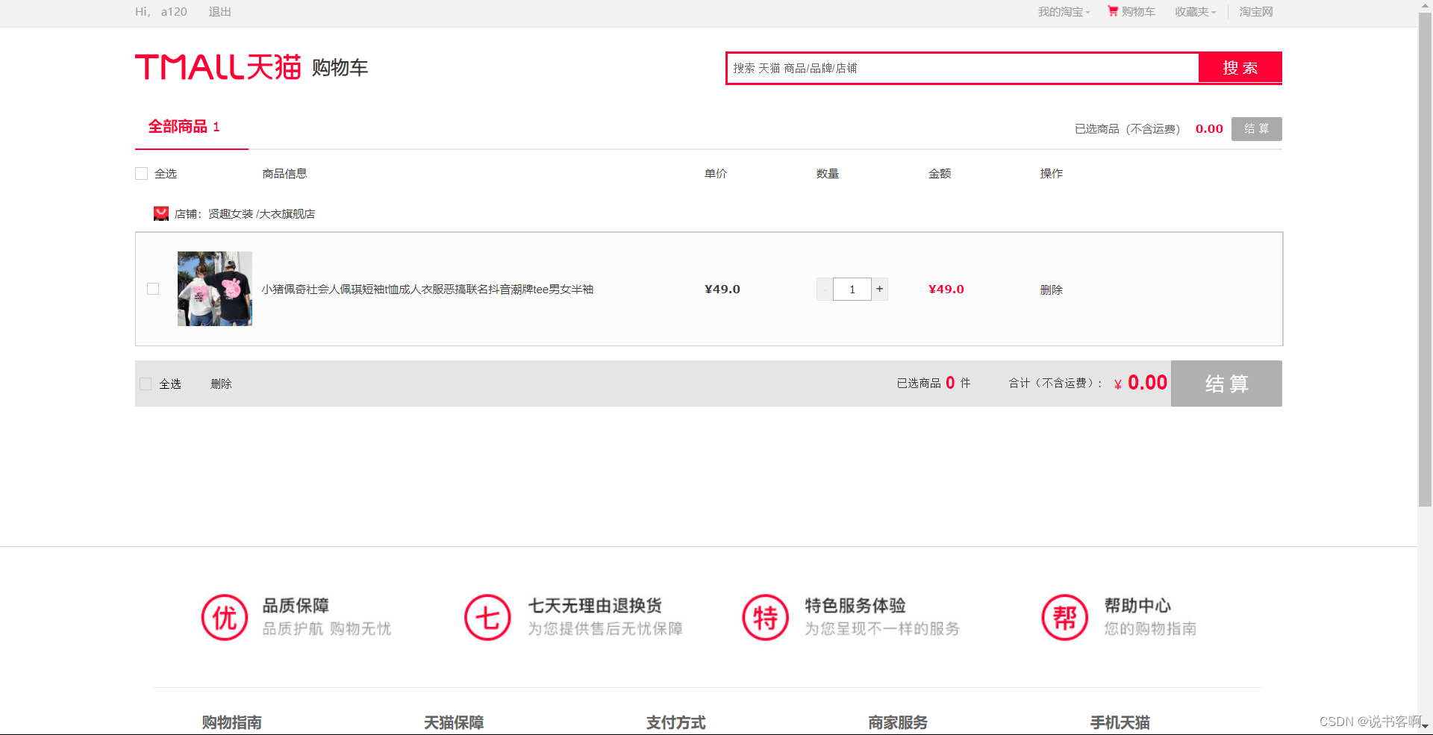1433x735 pixels.
Task: Decrease quantity with the minus button
Action: pyautogui.click(x=825, y=289)
